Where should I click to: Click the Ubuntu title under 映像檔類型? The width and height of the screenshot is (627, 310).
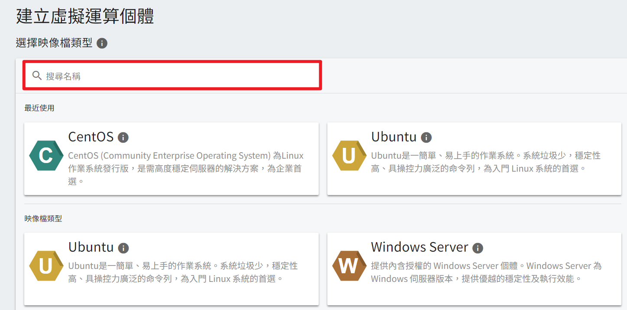click(x=91, y=247)
